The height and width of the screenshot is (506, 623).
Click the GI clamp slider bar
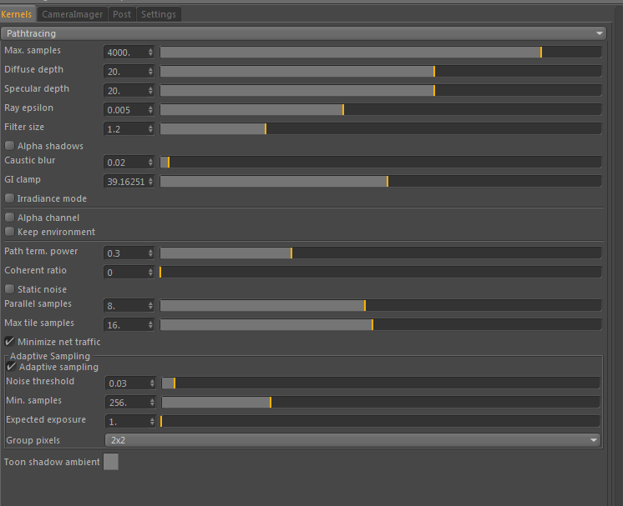381,181
